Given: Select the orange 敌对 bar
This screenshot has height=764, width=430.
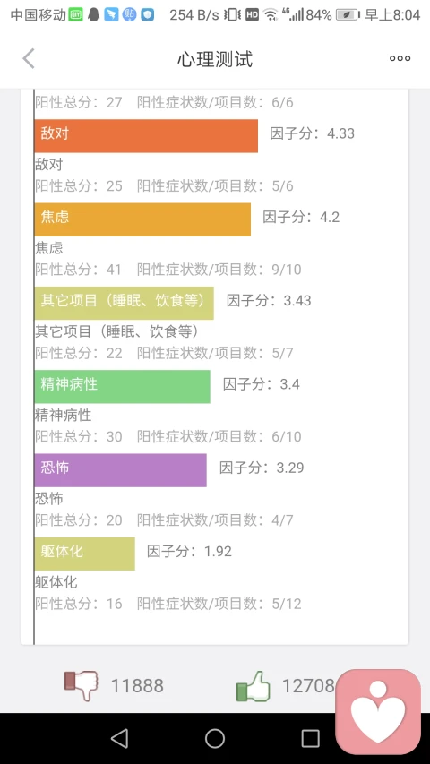Looking at the screenshot, I should [x=146, y=136].
